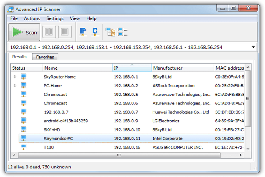265x177 pixels.
Task: Open the File menu
Action: (14, 18)
